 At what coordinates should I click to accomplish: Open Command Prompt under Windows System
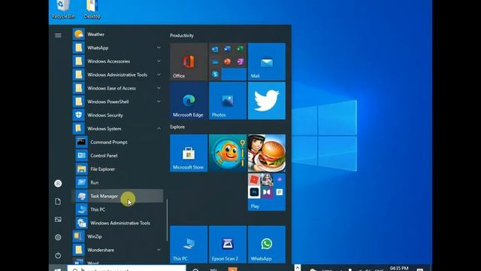(x=118, y=142)
